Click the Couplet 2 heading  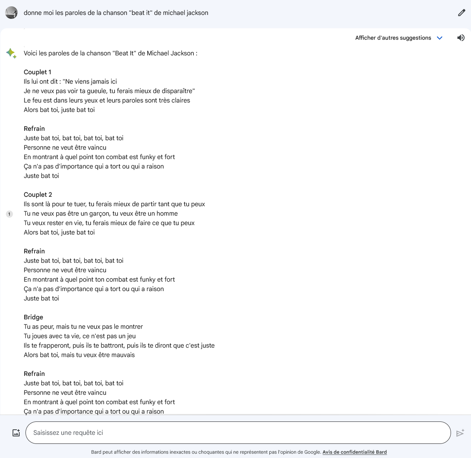pyautogui.click(x=38, y=194)
